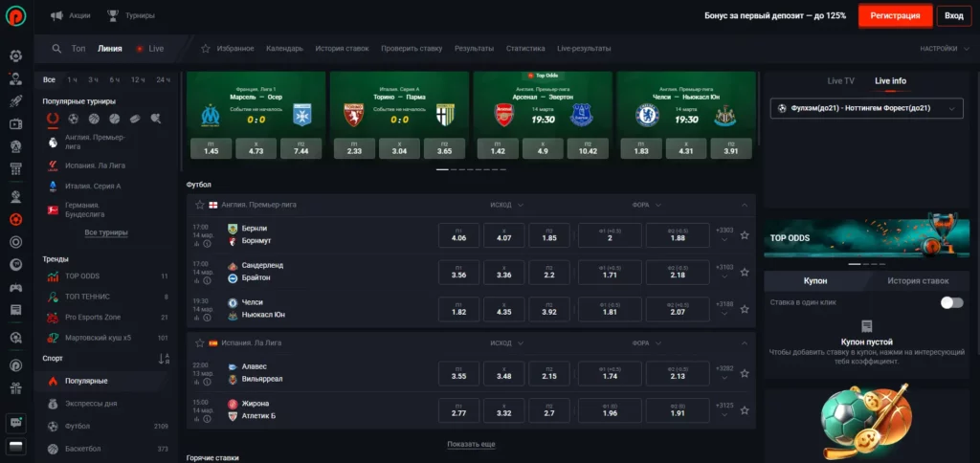980x463 pixels.
Task: Open the Все турниры link
Action: point(106,232)
